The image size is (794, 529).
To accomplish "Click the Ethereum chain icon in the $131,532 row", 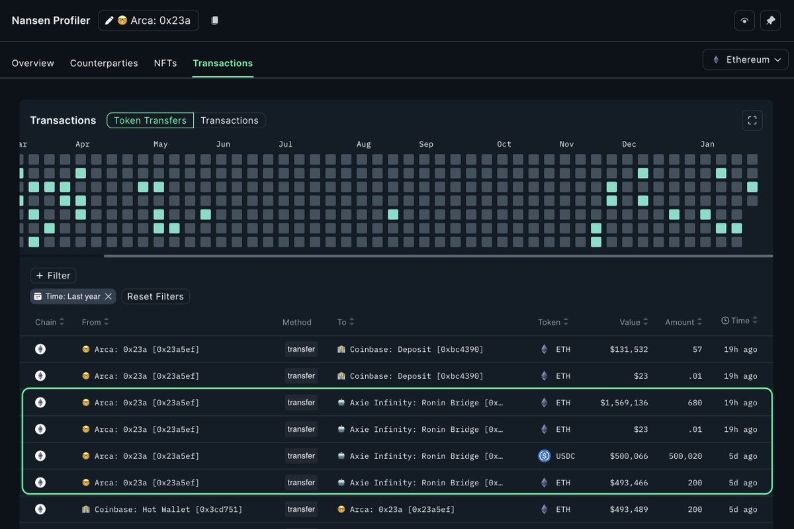I will tap(40, 349).
